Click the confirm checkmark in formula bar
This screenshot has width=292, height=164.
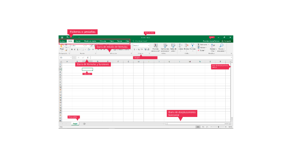(83, 57)
